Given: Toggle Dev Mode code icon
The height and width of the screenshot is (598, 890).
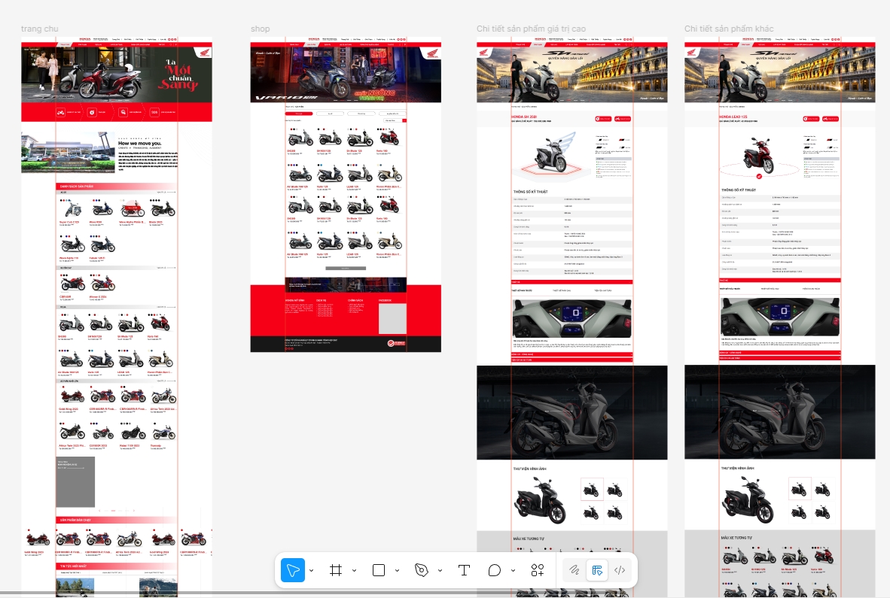Looking at the screenshot, I should coord(620,570).
